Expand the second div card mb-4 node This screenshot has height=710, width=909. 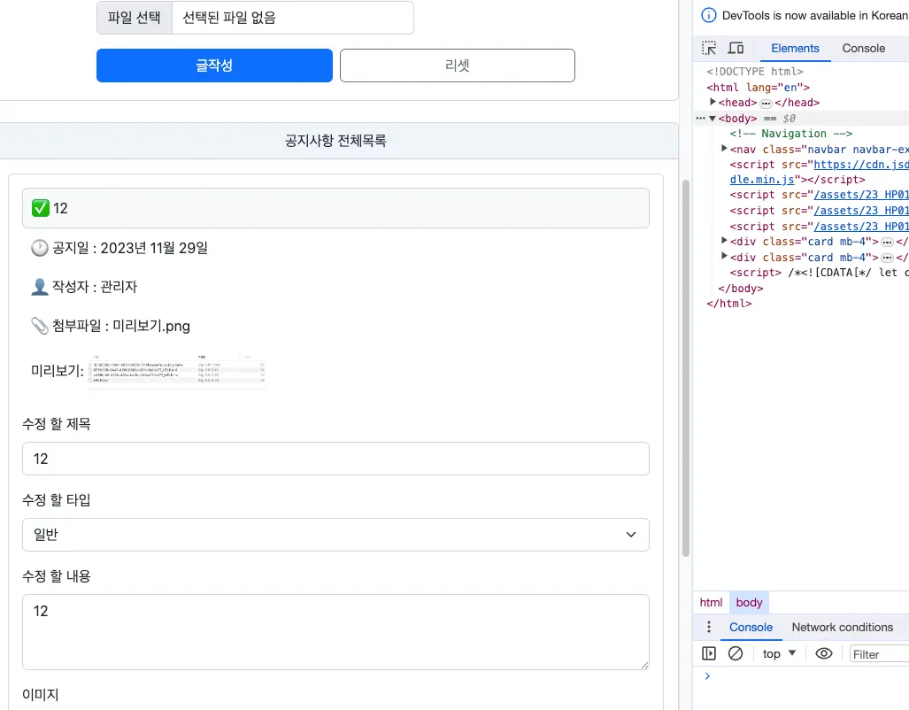(x=724, y=257)
